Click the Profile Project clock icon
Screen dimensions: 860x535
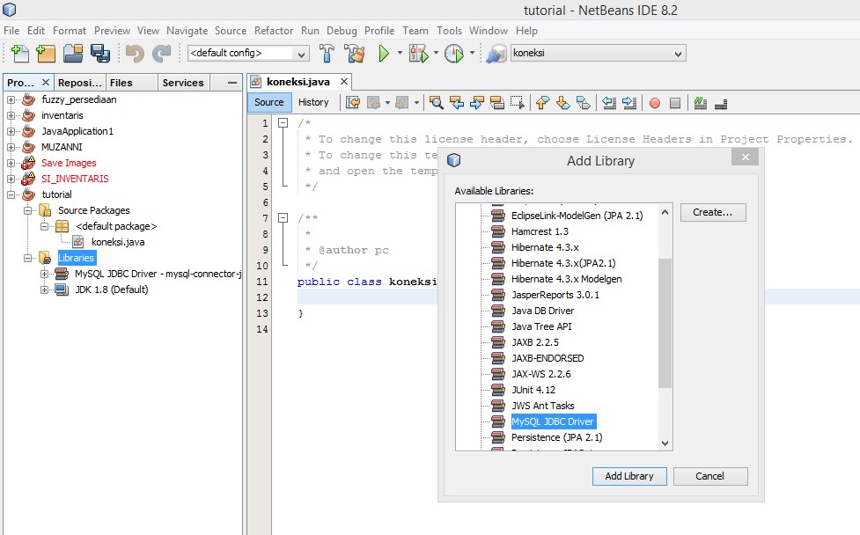pyautogui.click(x=453, y=54)
